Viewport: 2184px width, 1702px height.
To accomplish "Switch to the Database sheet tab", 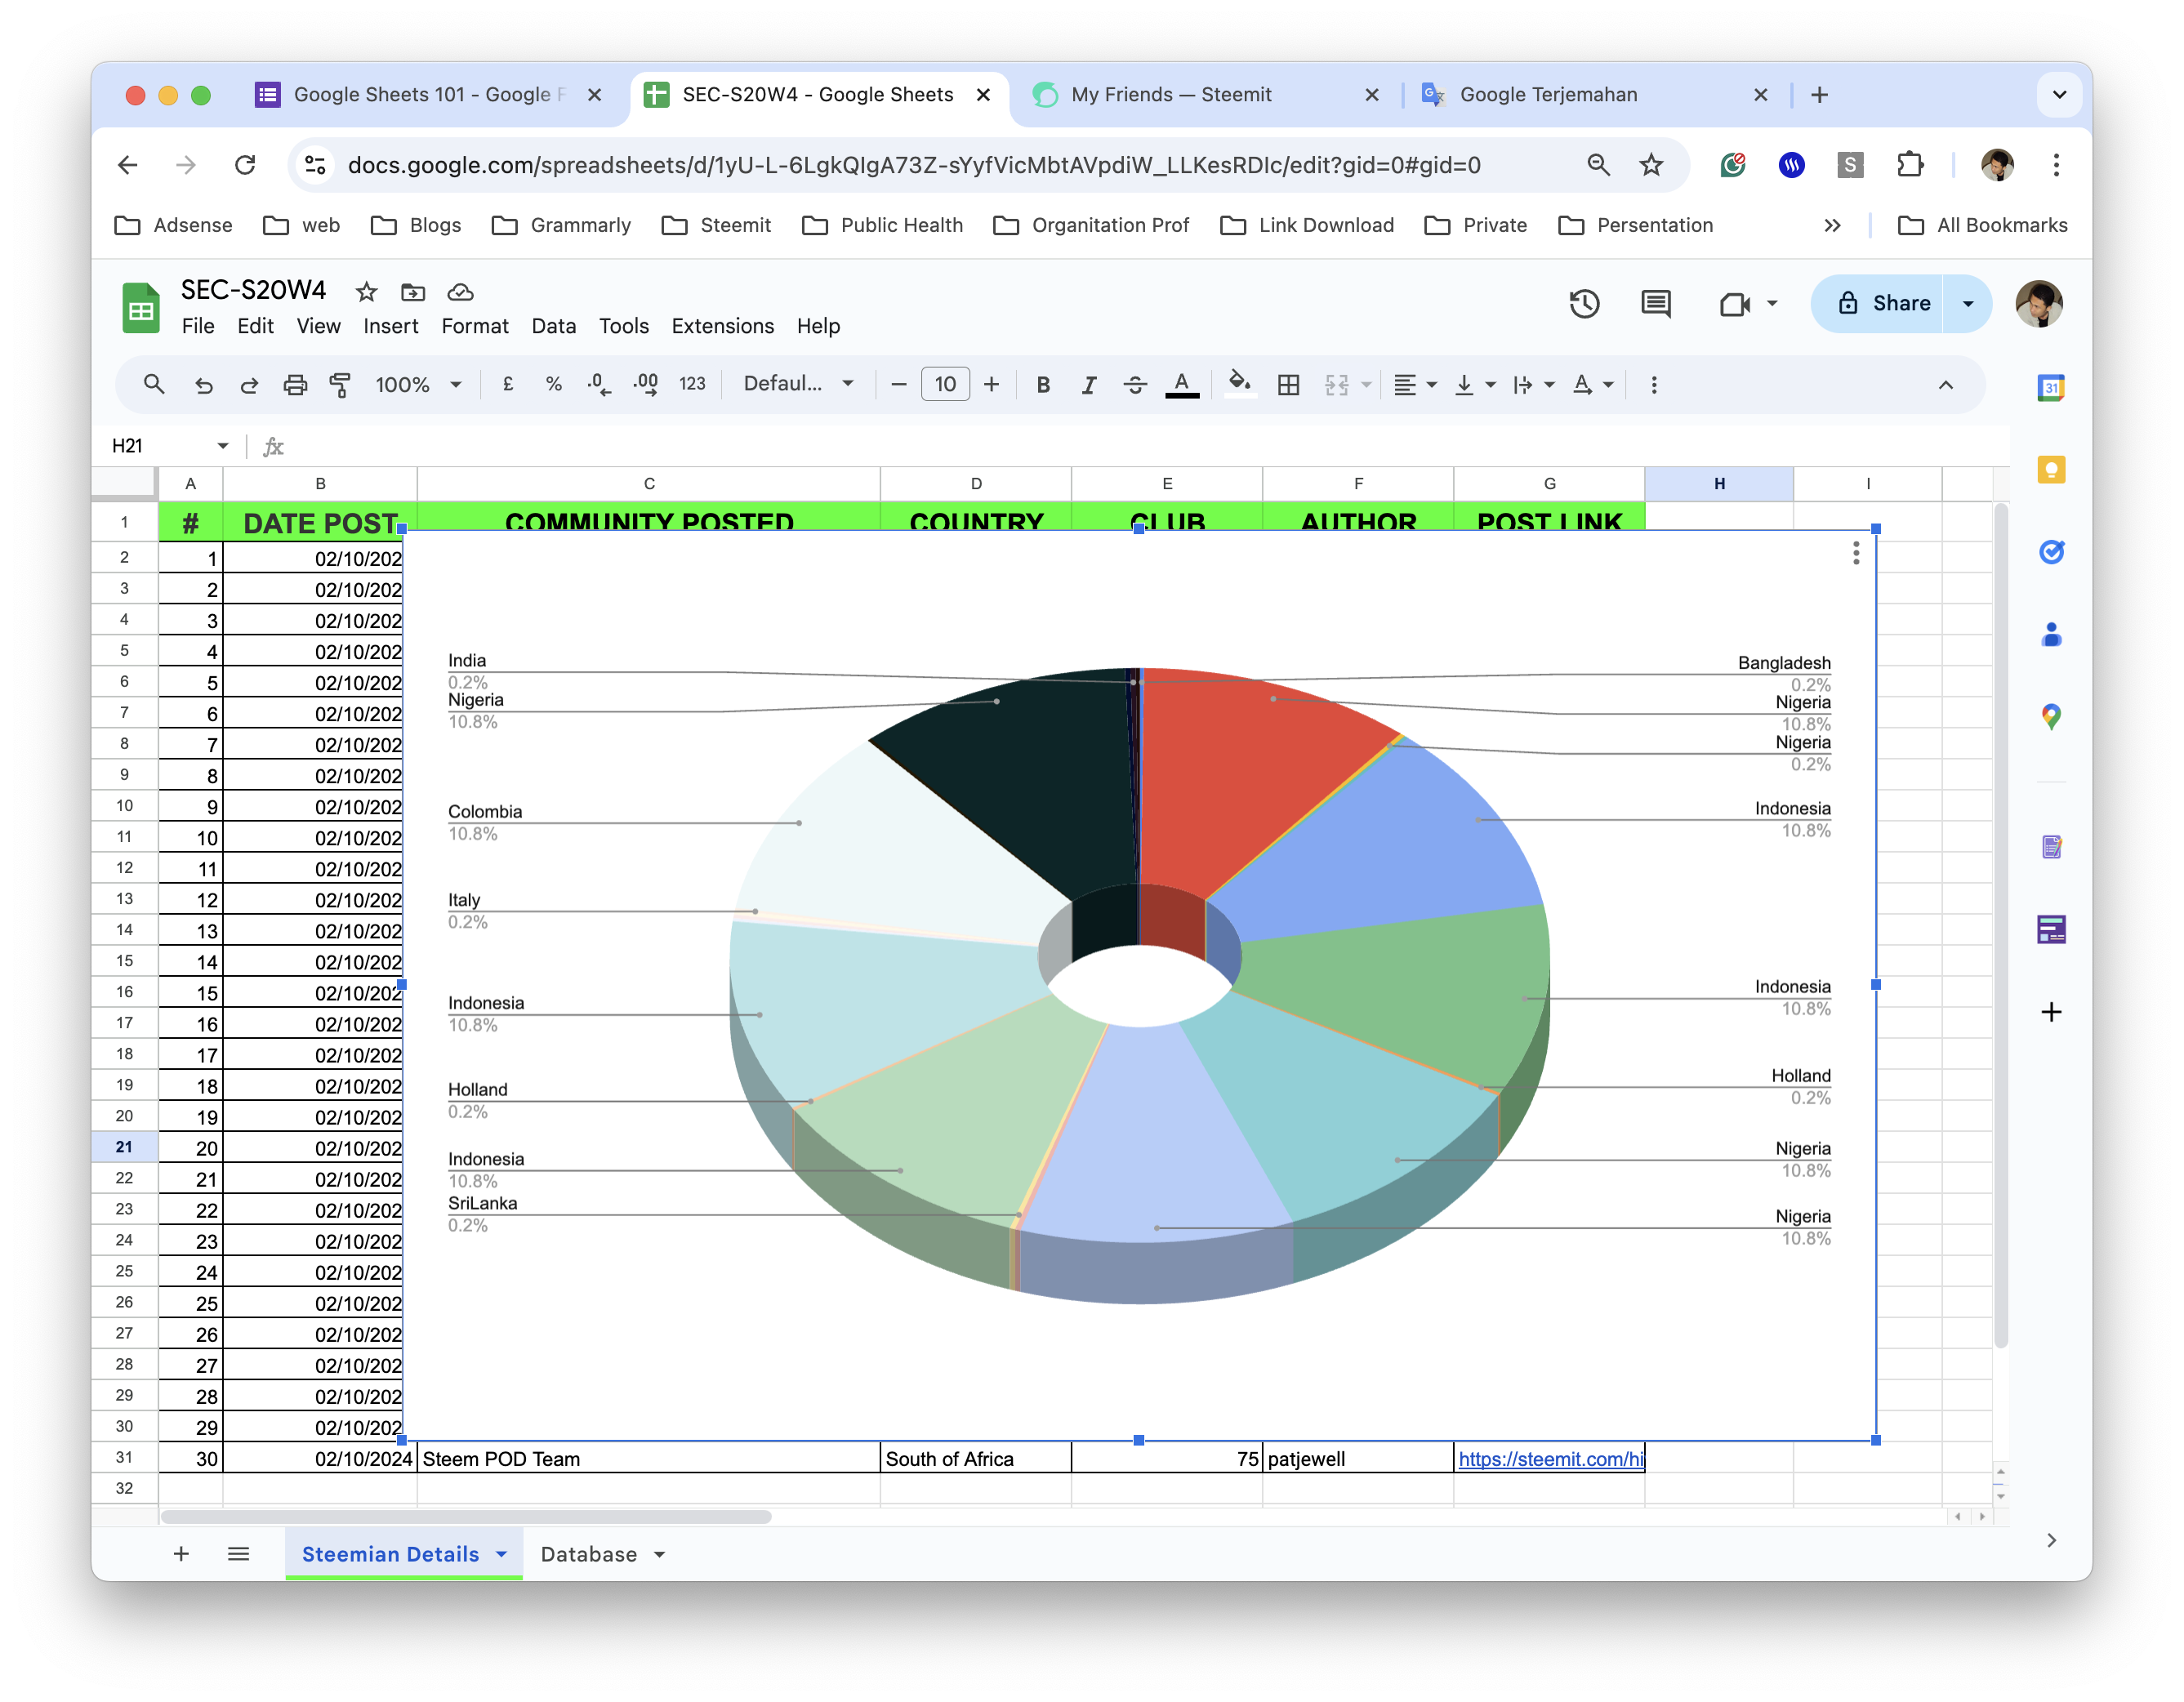I will point(589,1554).
